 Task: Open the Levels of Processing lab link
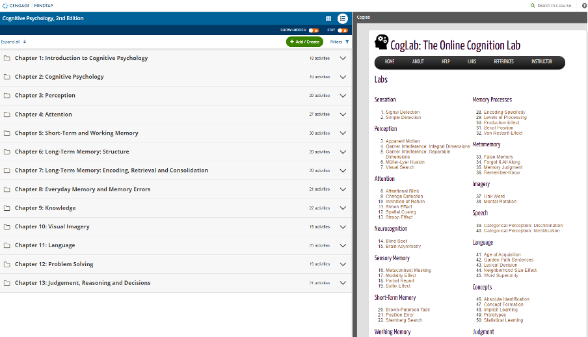click(505, 118)
